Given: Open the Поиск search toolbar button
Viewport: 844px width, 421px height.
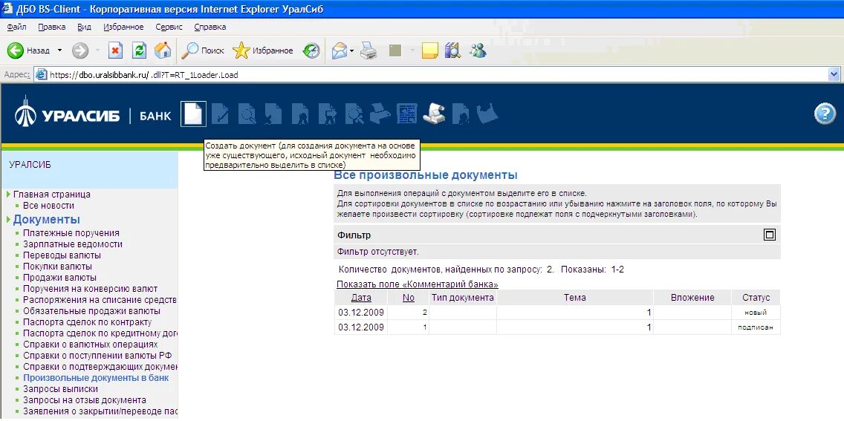Looking at the screenshot, I should [x=202, y=50].
